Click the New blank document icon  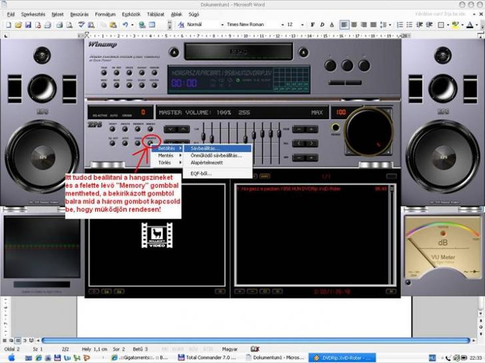8,25
